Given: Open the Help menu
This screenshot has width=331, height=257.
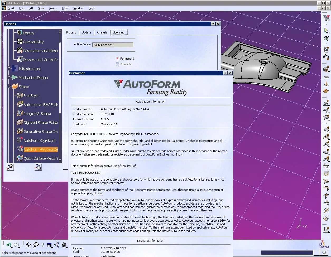Looking at the screenshot, I should coord(91,8).
